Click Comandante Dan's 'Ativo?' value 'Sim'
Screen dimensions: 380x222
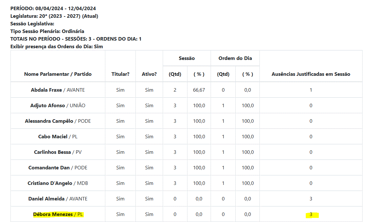pos(149,167)
